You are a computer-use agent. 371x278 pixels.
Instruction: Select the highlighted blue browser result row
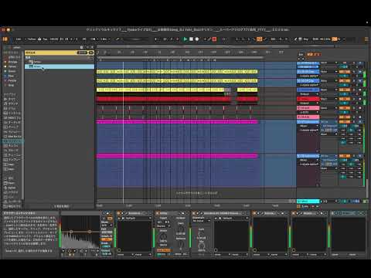60,66
